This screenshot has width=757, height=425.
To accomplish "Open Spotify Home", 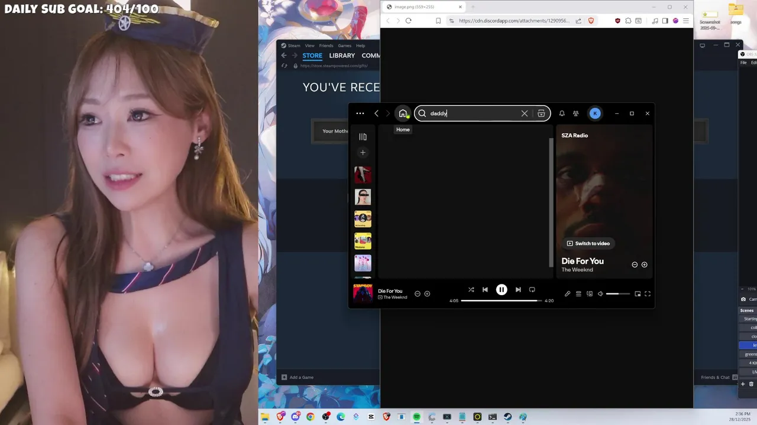I will point(403,113).
